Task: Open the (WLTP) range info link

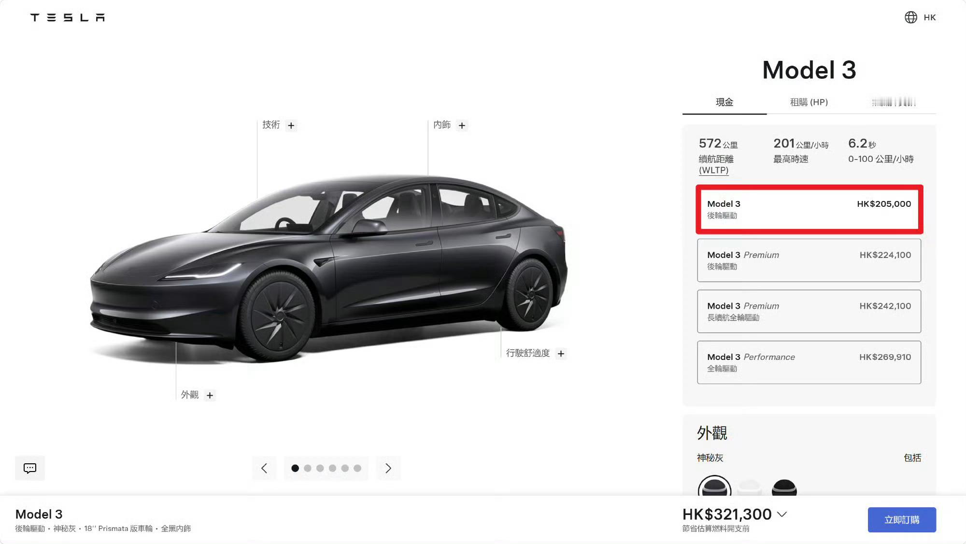Action: 714,171
